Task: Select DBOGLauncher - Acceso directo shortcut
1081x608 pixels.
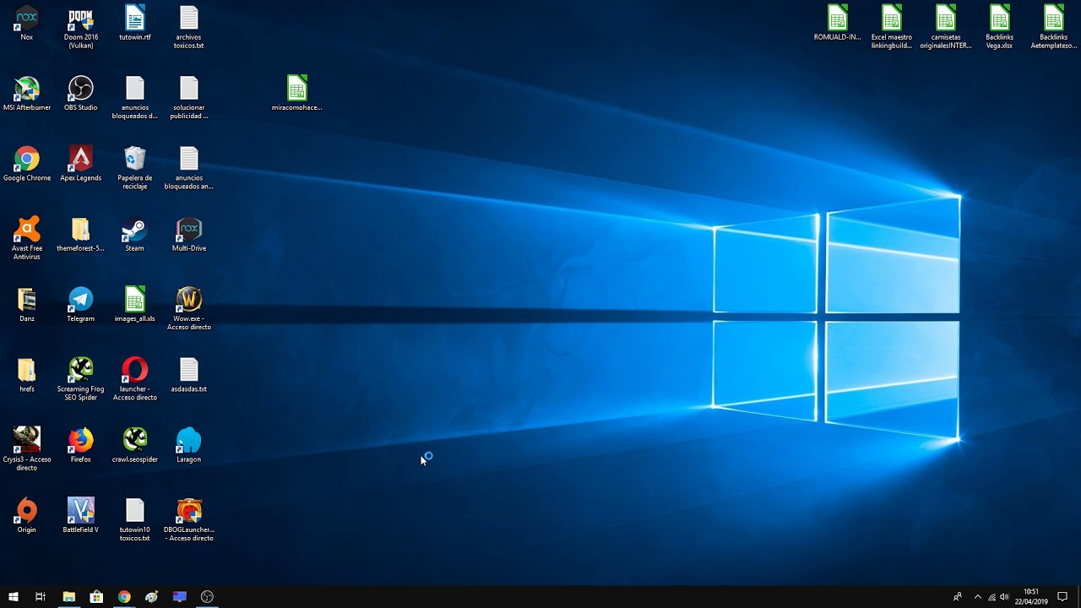Action: [x=189, y=520]
